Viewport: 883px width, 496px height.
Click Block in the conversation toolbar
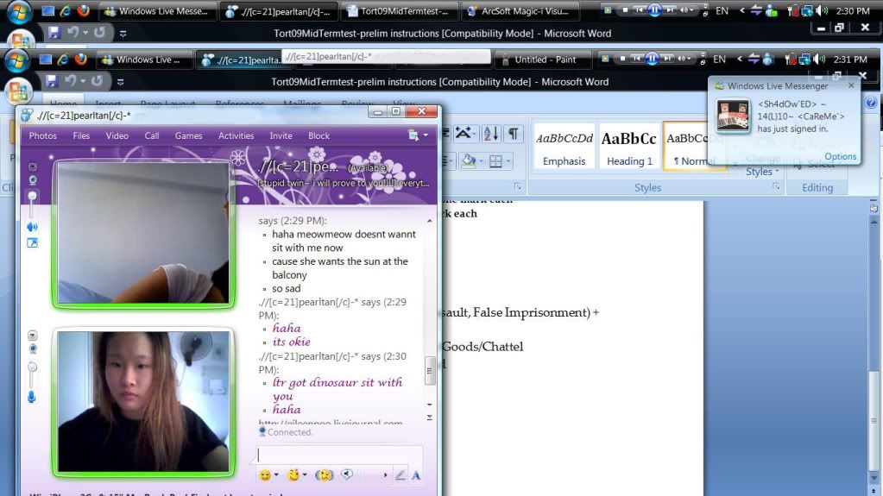click(x=319, y=135)
